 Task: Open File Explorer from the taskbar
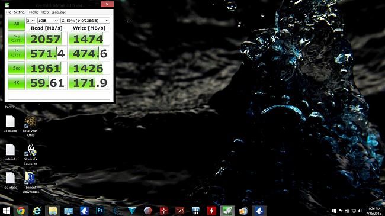click(x=53, y=211)
